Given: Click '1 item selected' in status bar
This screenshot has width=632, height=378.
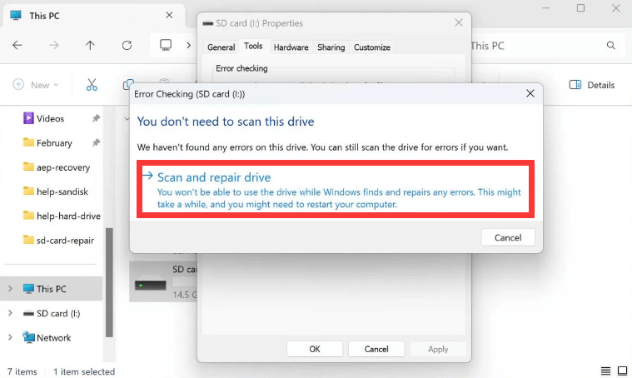Looking at the screenshot, I should click(84, 371).
